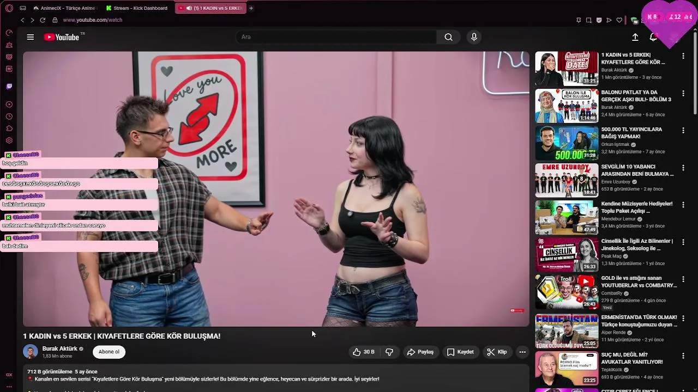Viewport: 698px width, 392px height.
Task: Open Cinsellik video thumbnail 26:33
Action: tap(567, 255)
